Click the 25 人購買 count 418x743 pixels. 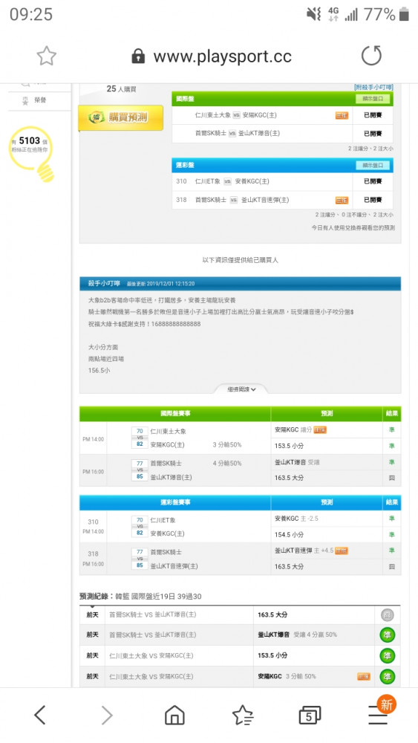tap(121, 88)
